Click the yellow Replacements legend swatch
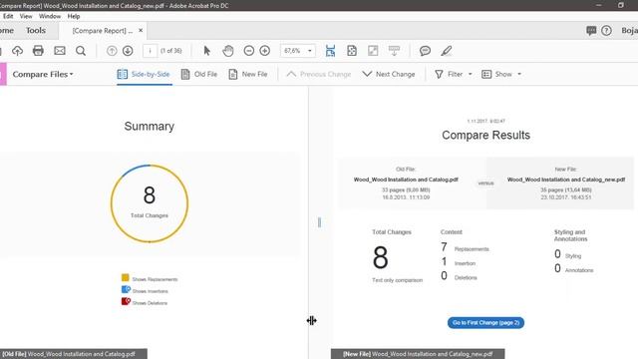 (x=126, y=277)
